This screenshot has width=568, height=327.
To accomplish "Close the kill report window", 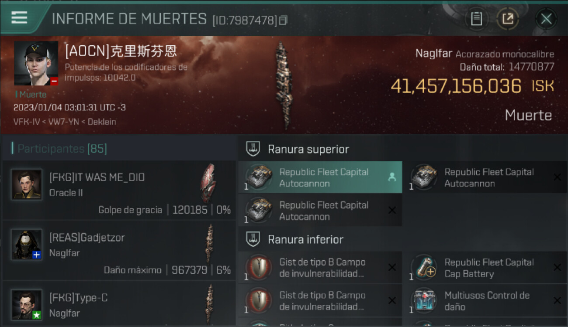I will 546,19.
